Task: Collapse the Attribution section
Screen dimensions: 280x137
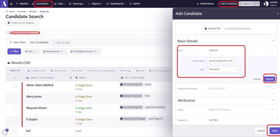Action: point(273,100)
